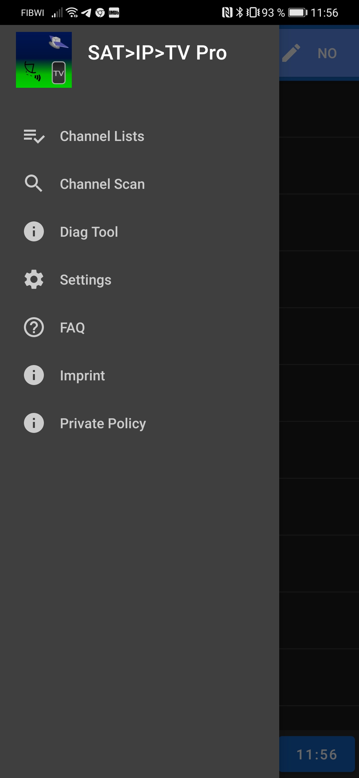Tap the SAT>IP>TV Pro drawer title
This screenshot has width=359, height=778.
pyautogui.click(x=157, y=53)
